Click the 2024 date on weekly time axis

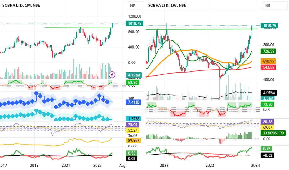tap(255, 165)
